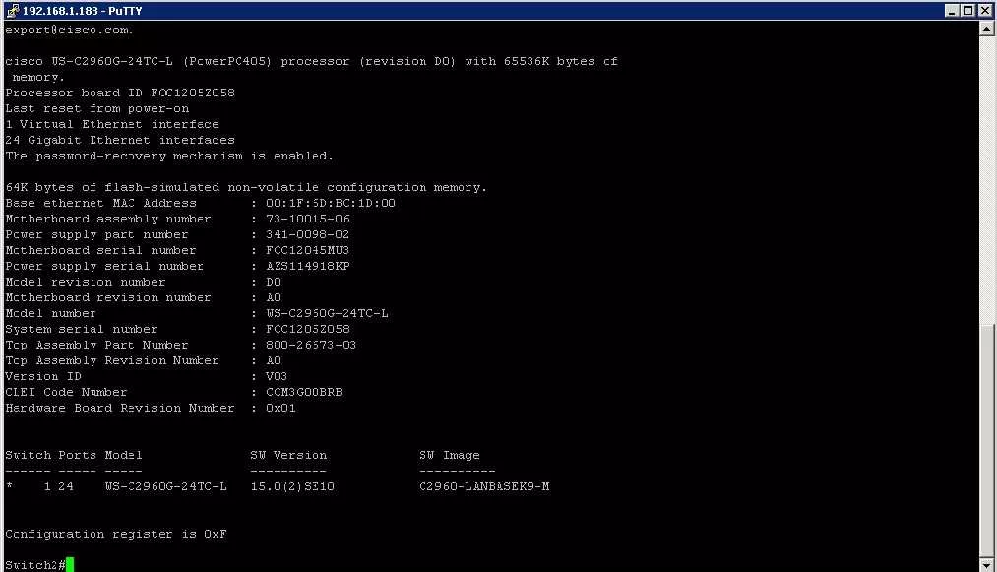Open the PuTTY system menu icon
The height and width of the screenshot is (572, 997).
tap(12, 11)
